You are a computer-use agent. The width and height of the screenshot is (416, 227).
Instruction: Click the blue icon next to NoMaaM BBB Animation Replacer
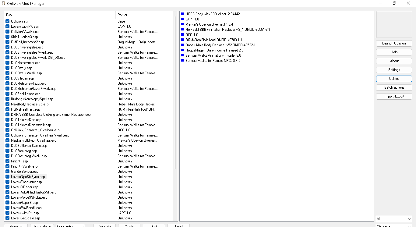tap(182, 29)
